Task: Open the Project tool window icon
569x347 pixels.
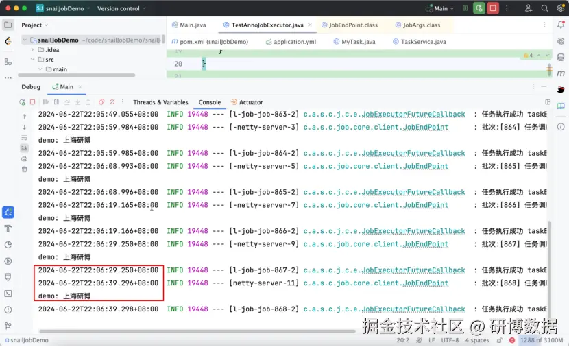Action: (x=8, y=25)
